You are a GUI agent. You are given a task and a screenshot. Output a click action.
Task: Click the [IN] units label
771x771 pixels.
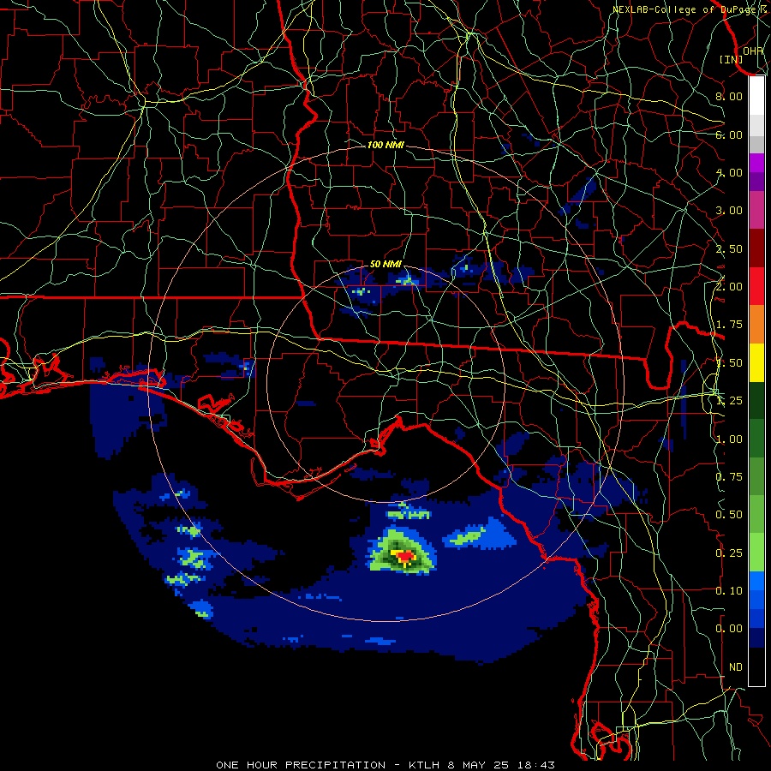pyautogui.click(x=732, y=59)
